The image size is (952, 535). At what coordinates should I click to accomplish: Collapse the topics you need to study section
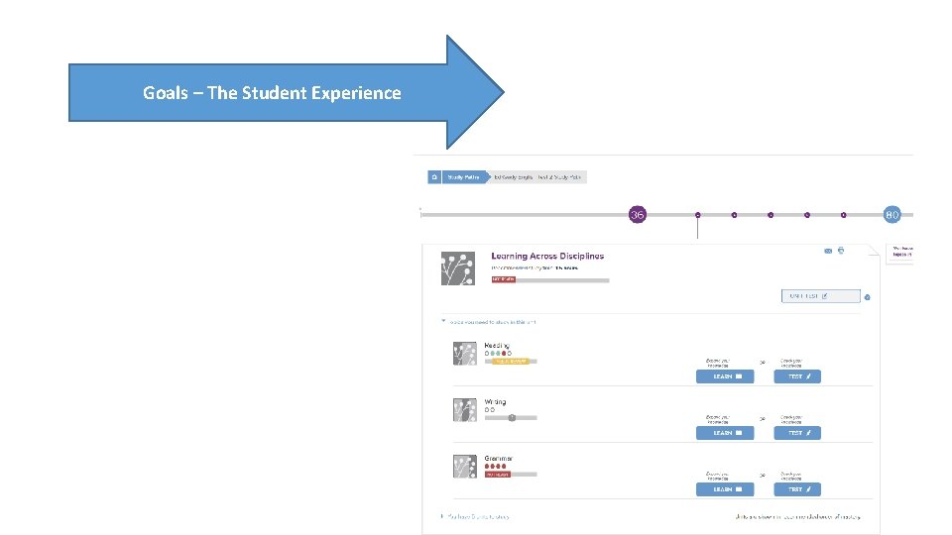[x=444, y=321]
